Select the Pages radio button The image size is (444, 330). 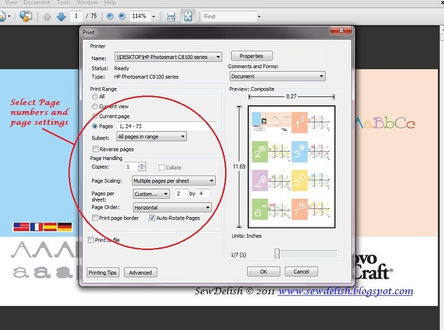95,126
